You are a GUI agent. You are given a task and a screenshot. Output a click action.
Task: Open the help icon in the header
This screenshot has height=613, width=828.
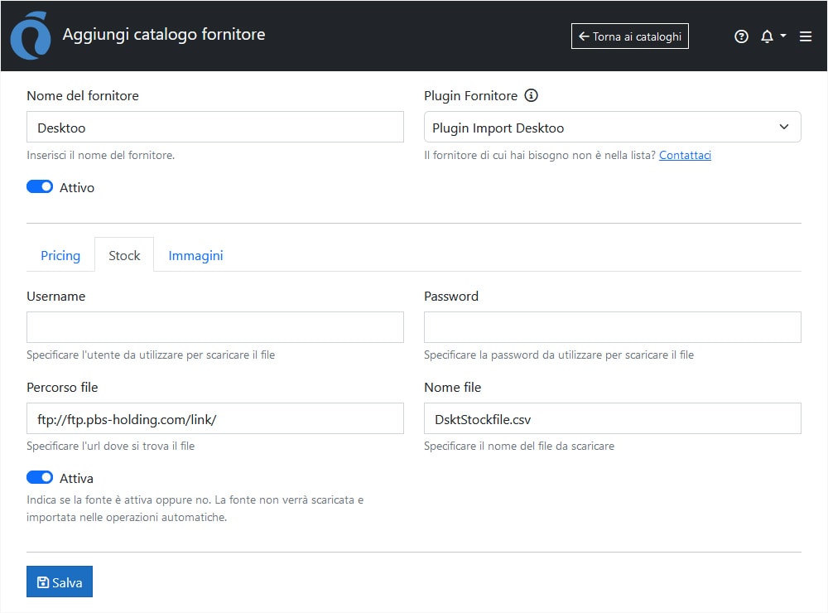point(741,36)
